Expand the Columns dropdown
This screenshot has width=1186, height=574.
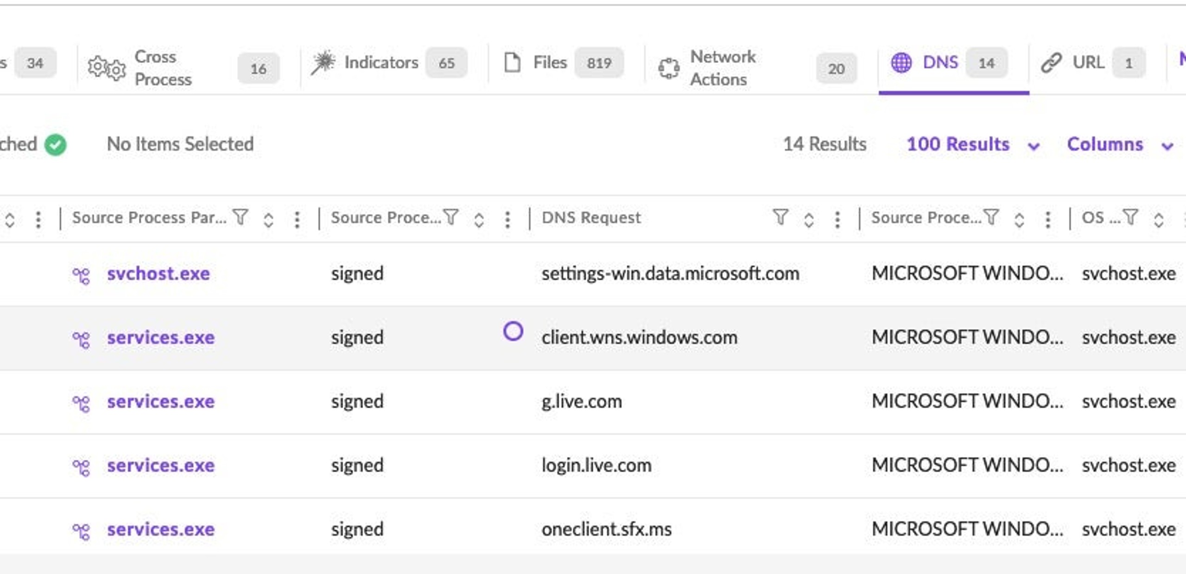(1120, 144)
